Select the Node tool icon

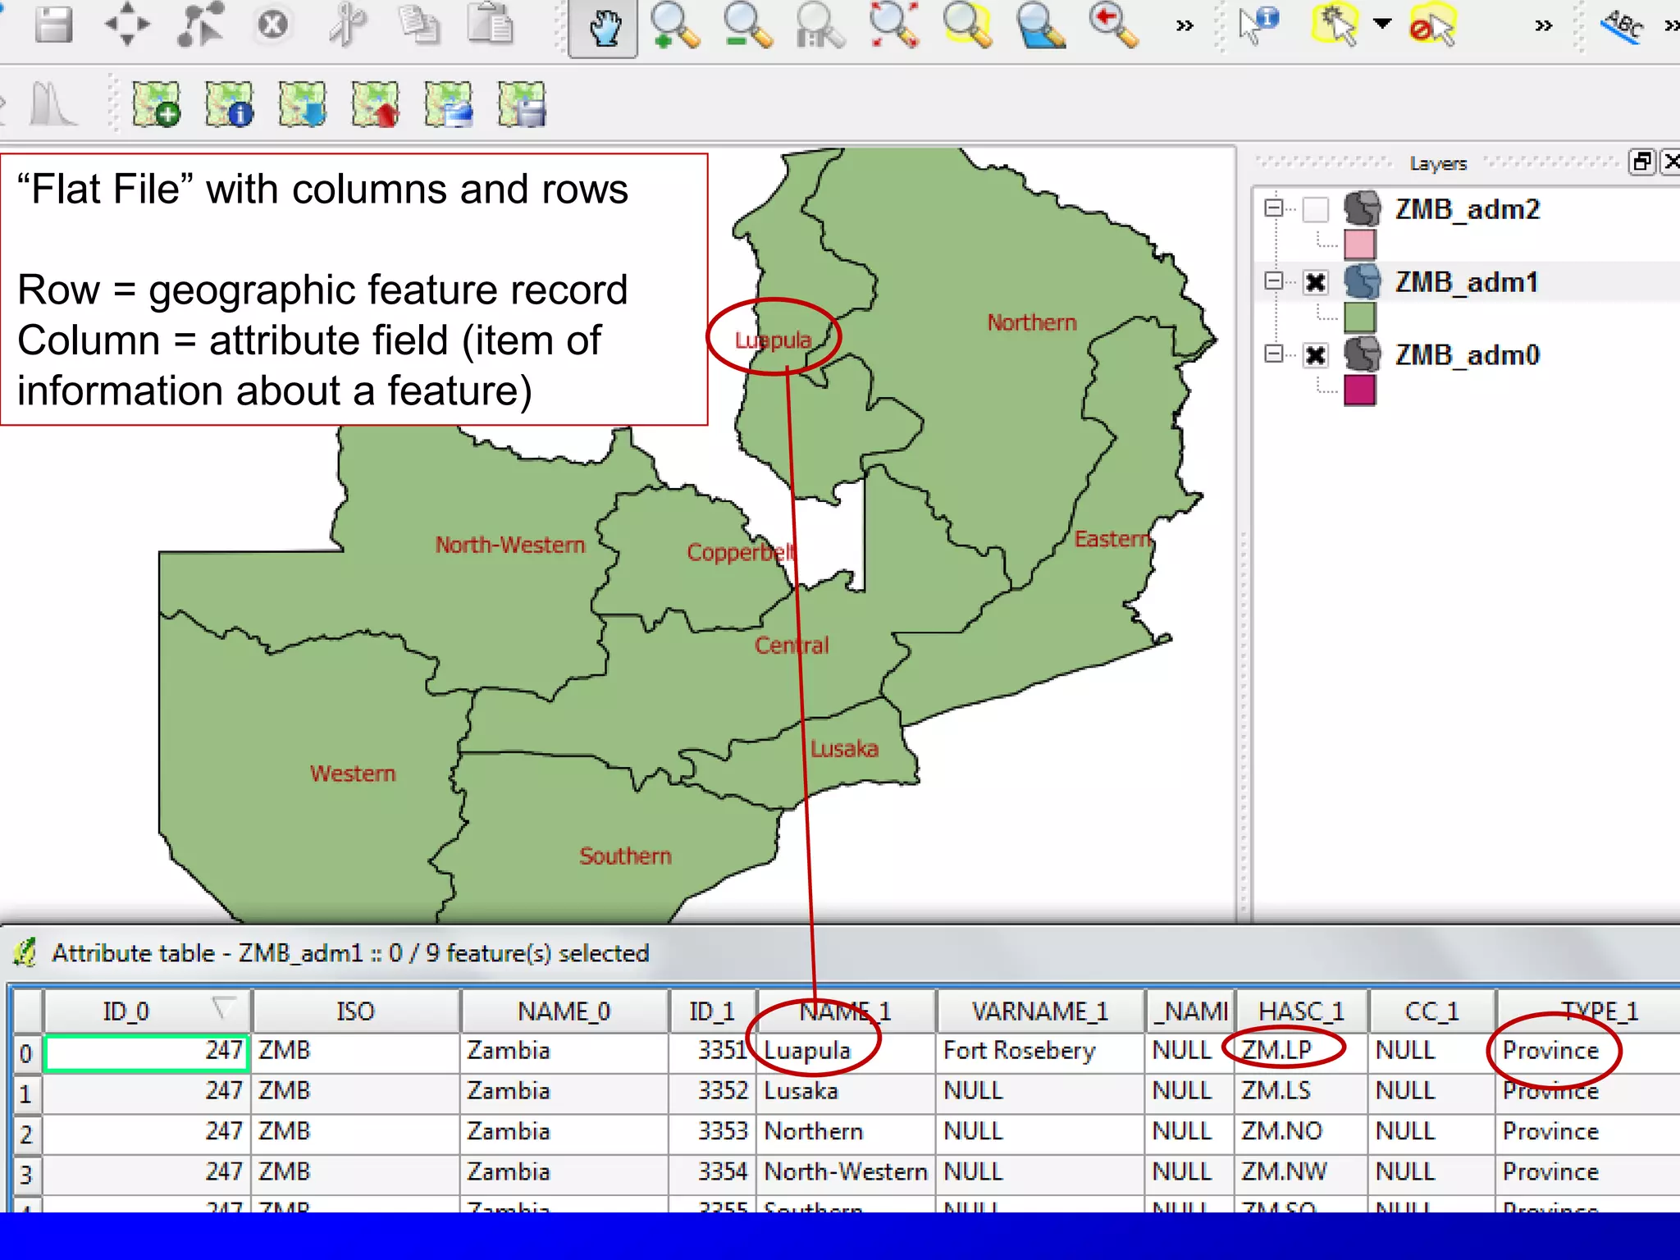(200, 25)
